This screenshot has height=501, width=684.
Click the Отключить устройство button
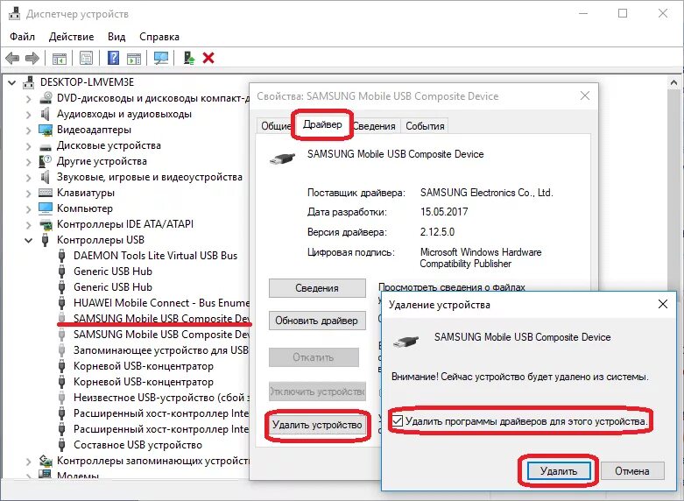click(317, 392)
